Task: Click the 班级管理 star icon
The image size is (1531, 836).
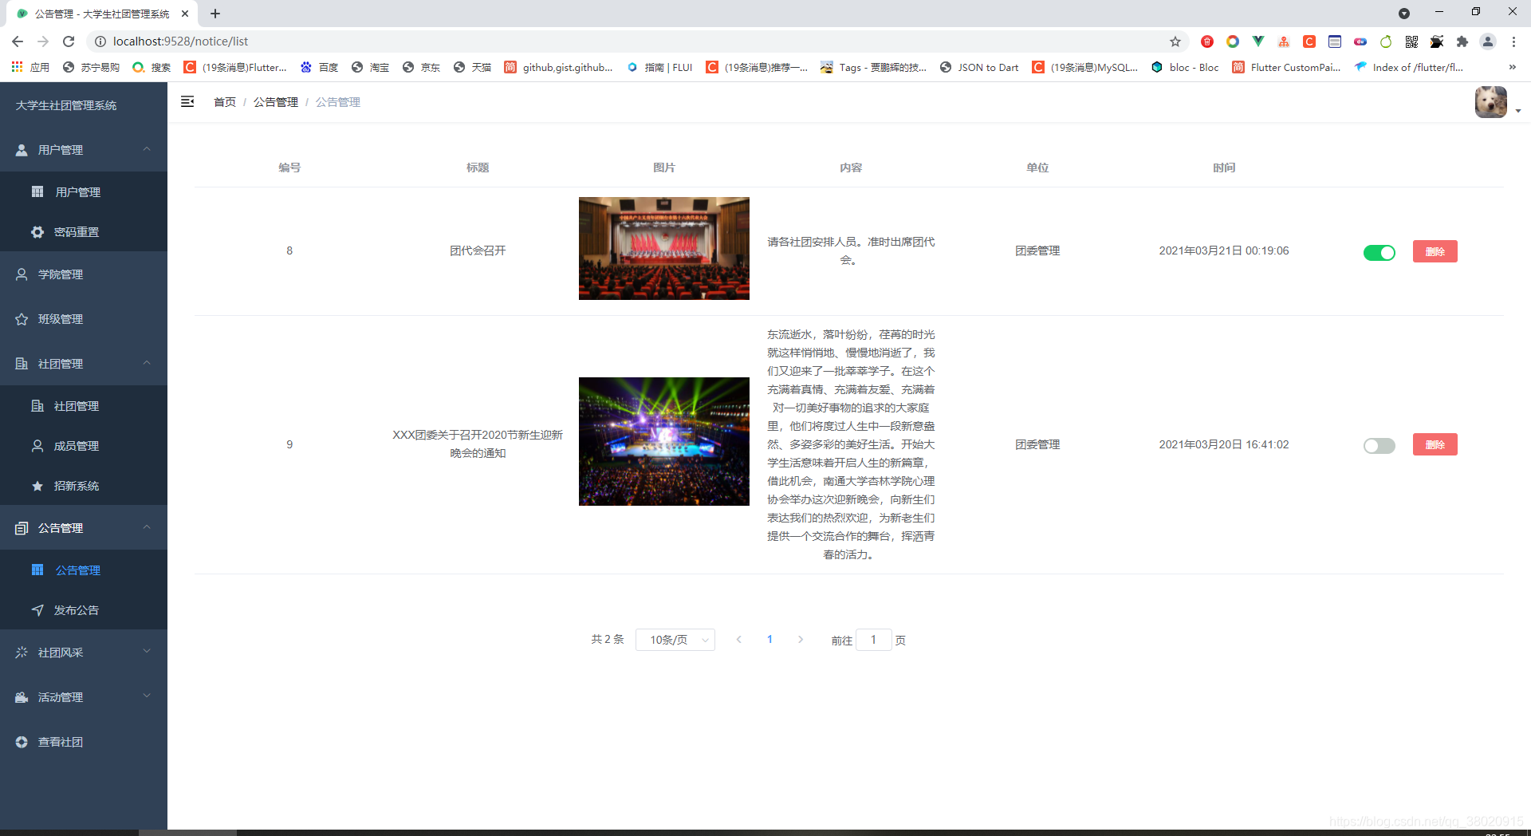Action: tap(20, 319)
